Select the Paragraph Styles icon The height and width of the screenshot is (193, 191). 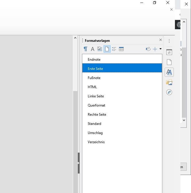(85, 49)
